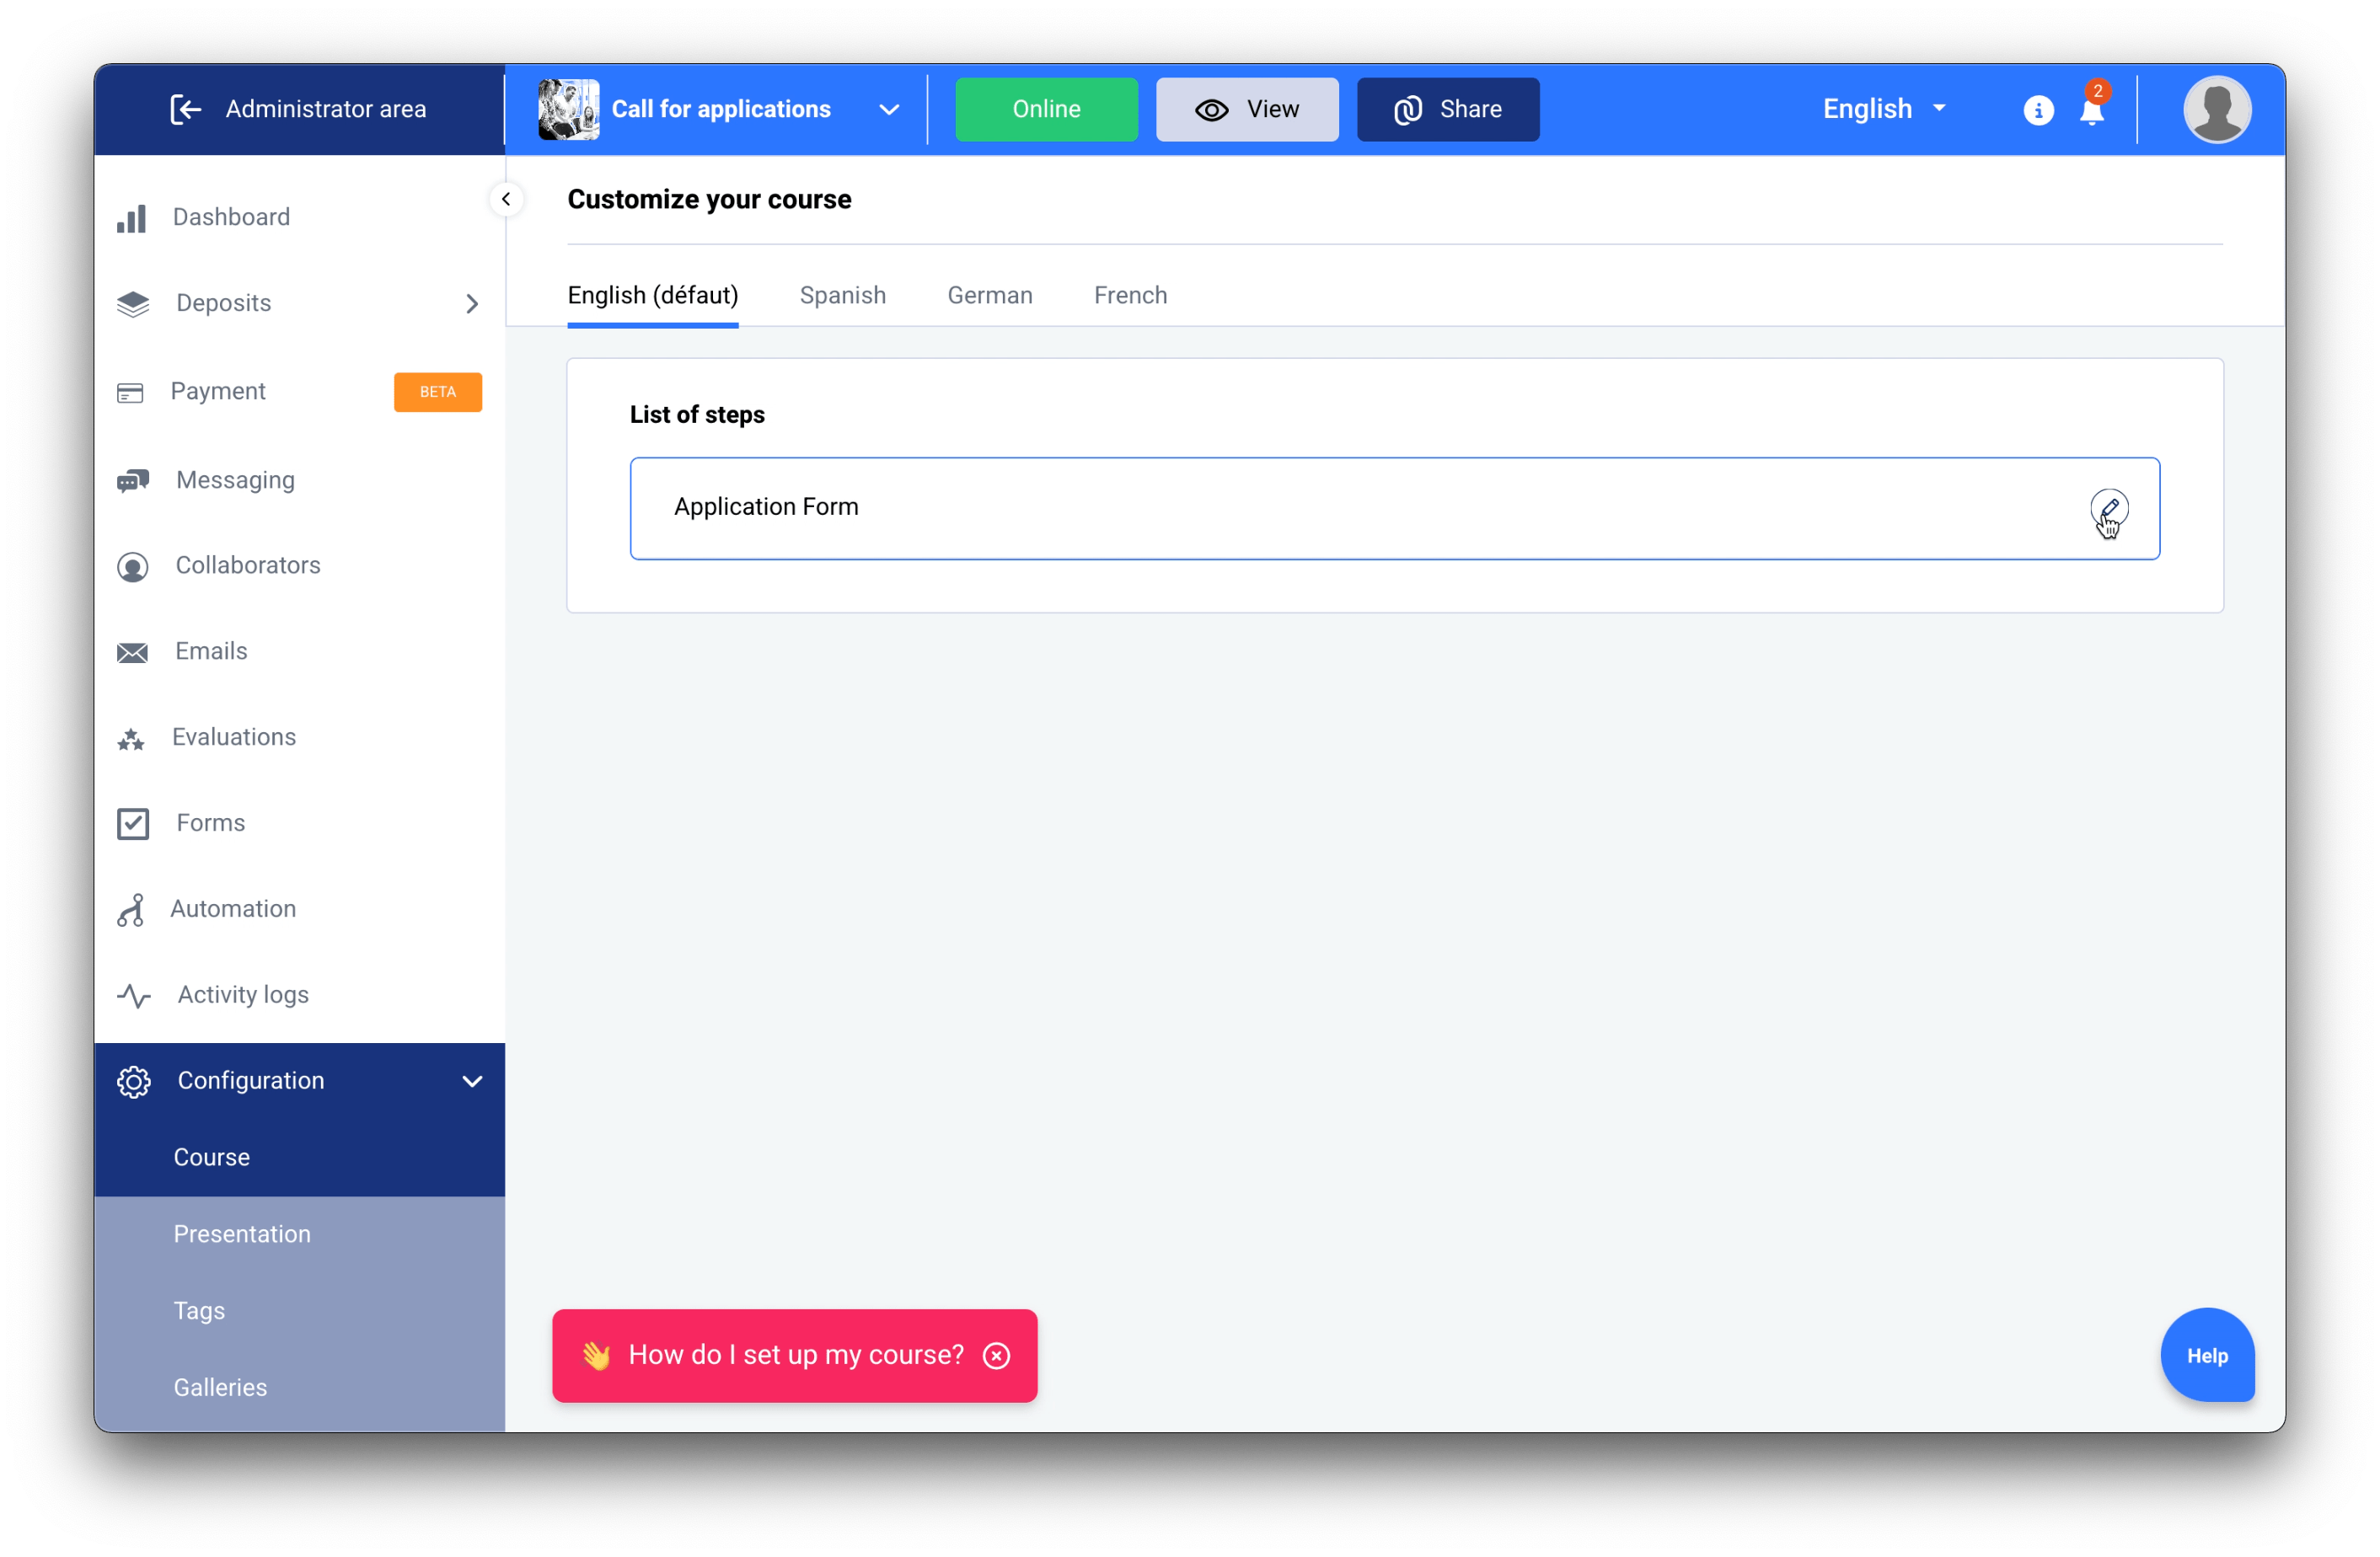Open the Help chat button

pos(2207,1355)
